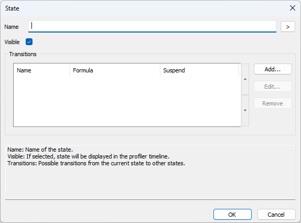Confirm the dialog with OK

(x=232, y=215)
